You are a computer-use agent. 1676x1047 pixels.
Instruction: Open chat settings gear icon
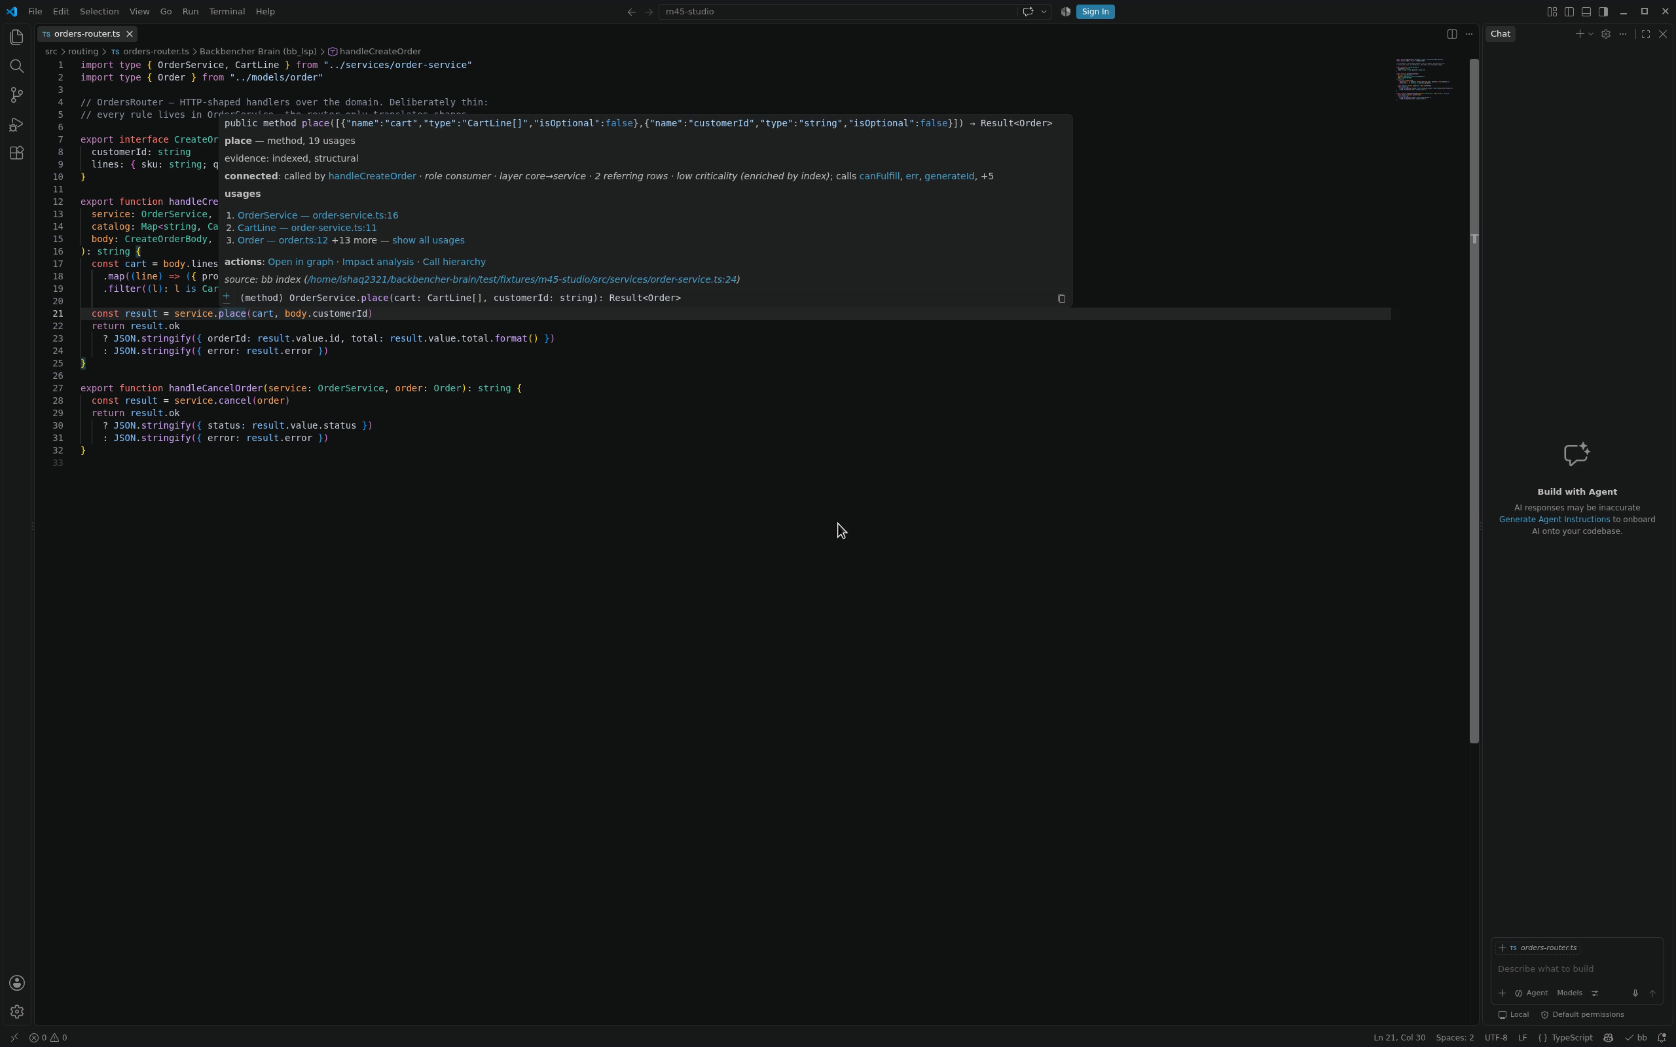tap(1605, 34)
